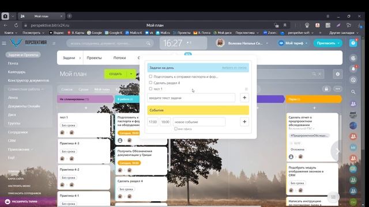Grab the drag handle of the тест 1 row

246,89
